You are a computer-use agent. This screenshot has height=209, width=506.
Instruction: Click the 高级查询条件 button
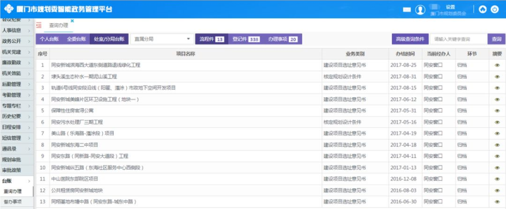[x=410, y=39]
